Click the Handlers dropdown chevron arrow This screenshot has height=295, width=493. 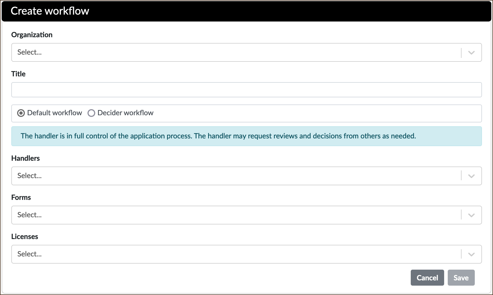[x=471, y=176]
